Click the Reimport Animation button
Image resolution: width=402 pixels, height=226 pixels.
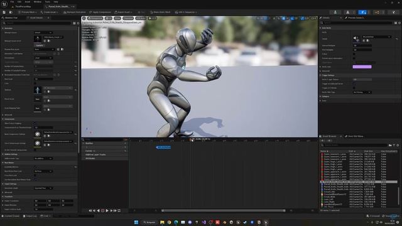75,12
